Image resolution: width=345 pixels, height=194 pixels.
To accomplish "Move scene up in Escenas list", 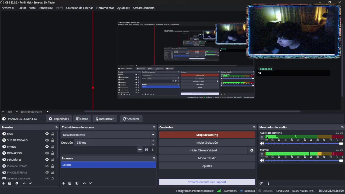I will click(x=84, y=183).
